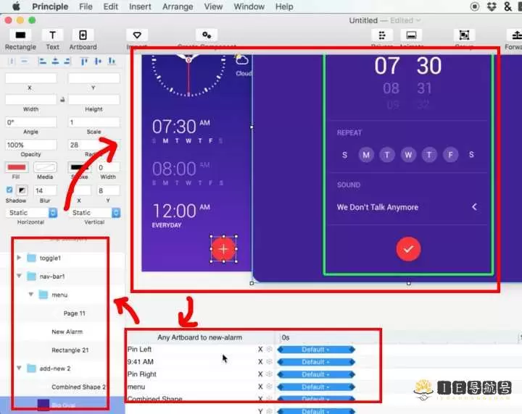Expand the toggle1 layer group
Screen dimensions: 522x414
(x=20, y=258)
